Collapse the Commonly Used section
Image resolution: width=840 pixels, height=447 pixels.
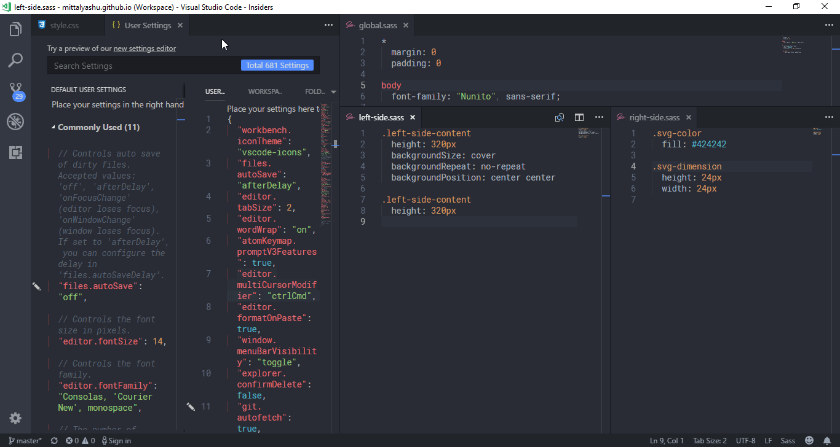pos(52,127)
